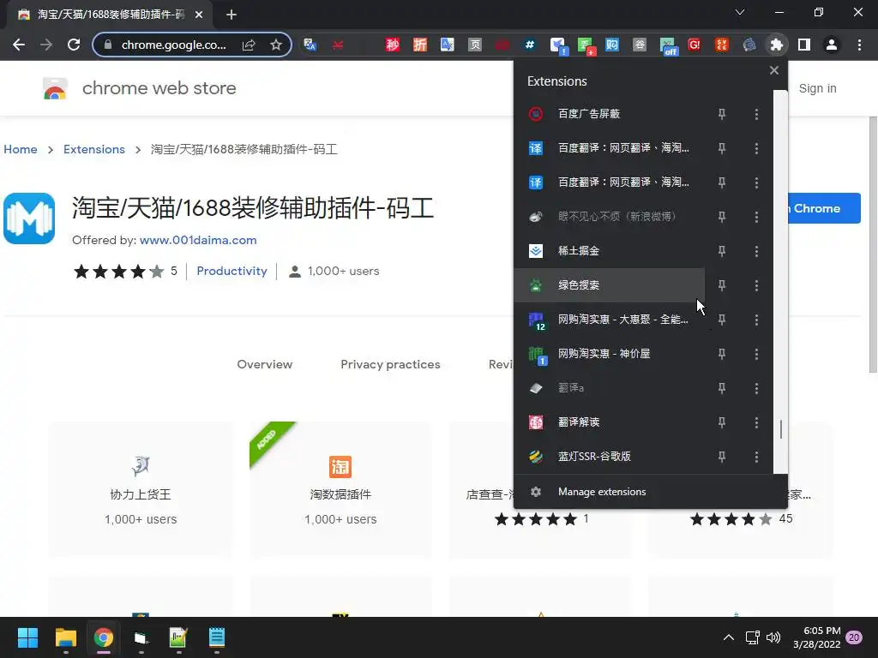Open the 协力上货王 related extension card
This screenshot has height=658, width=878.
point(141,489)
